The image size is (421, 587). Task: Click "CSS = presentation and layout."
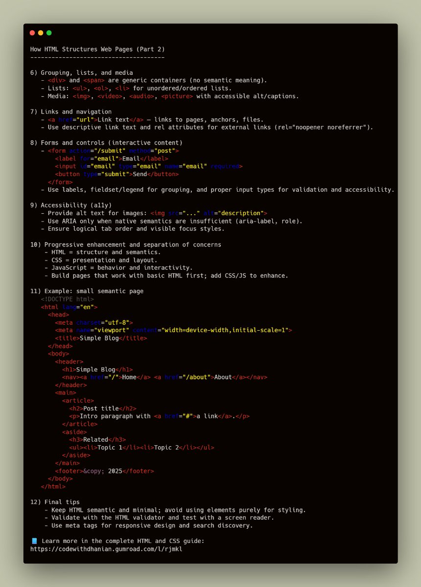[101, 260]
